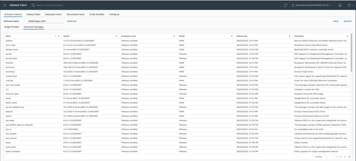Click the page number input box
The height and width of the screenshot is (161, 356).
337,157
